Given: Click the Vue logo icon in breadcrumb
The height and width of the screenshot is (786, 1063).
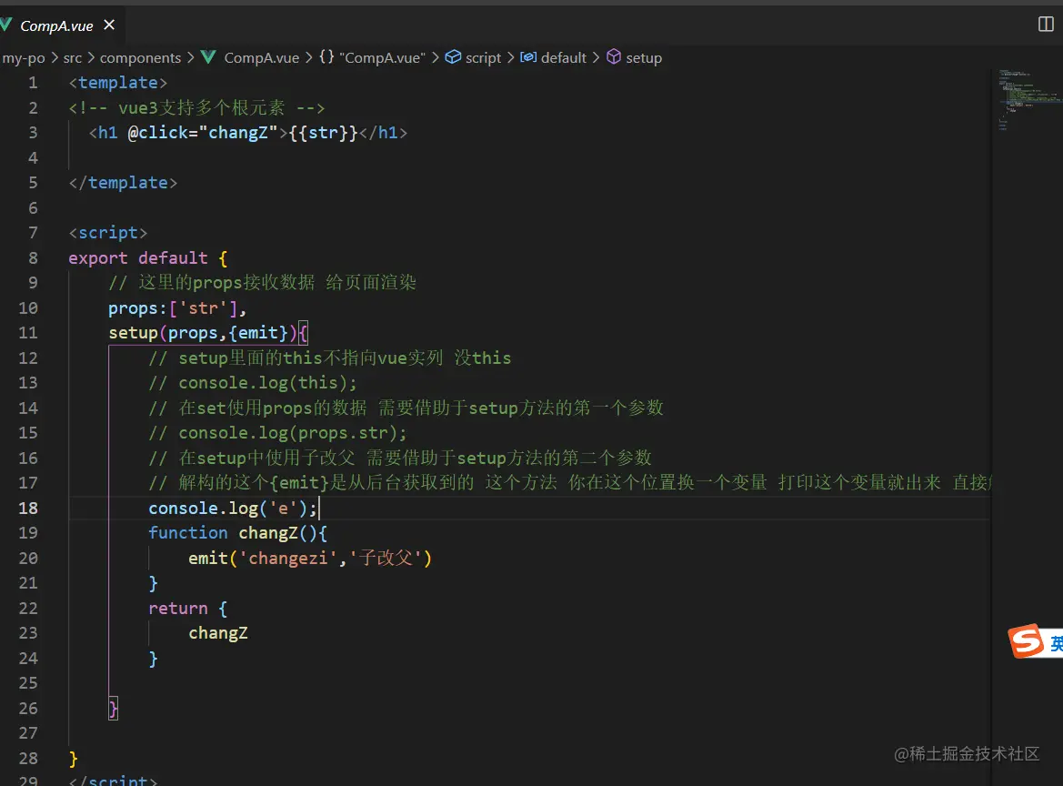Looking at the screenshot, I should (208, 57).
